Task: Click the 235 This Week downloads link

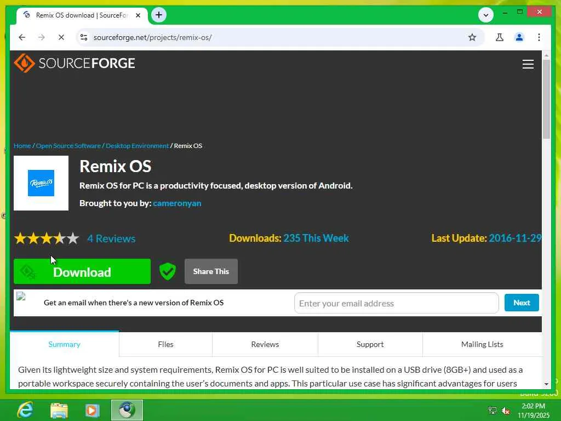Action: [x=316, y=238]
